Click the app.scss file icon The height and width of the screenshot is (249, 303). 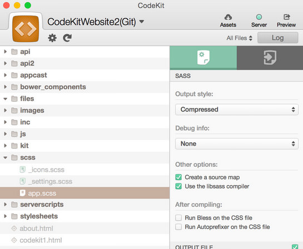(x=23, y=193)
